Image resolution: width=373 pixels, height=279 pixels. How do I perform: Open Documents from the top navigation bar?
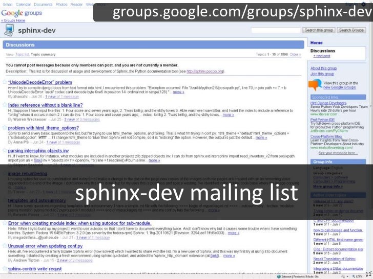point(43,5)
